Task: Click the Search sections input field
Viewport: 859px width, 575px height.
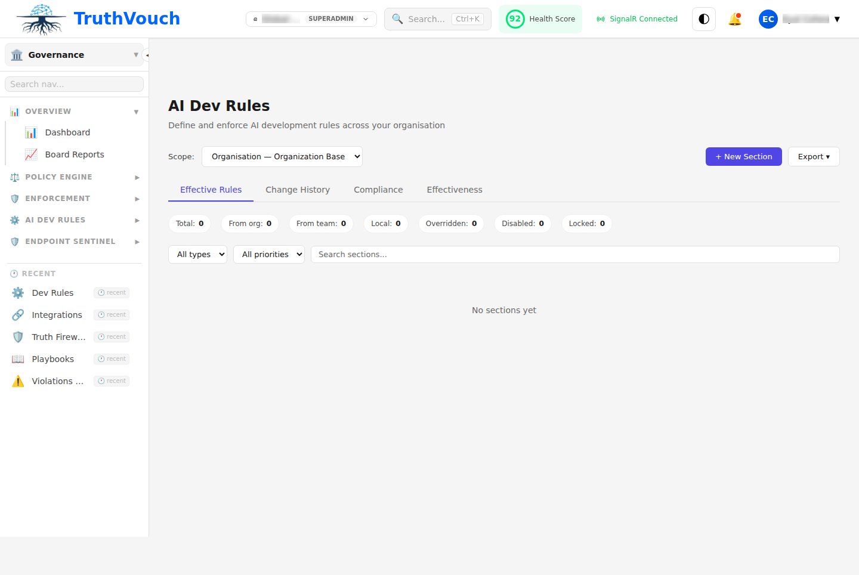Action: tap(574, 254)
